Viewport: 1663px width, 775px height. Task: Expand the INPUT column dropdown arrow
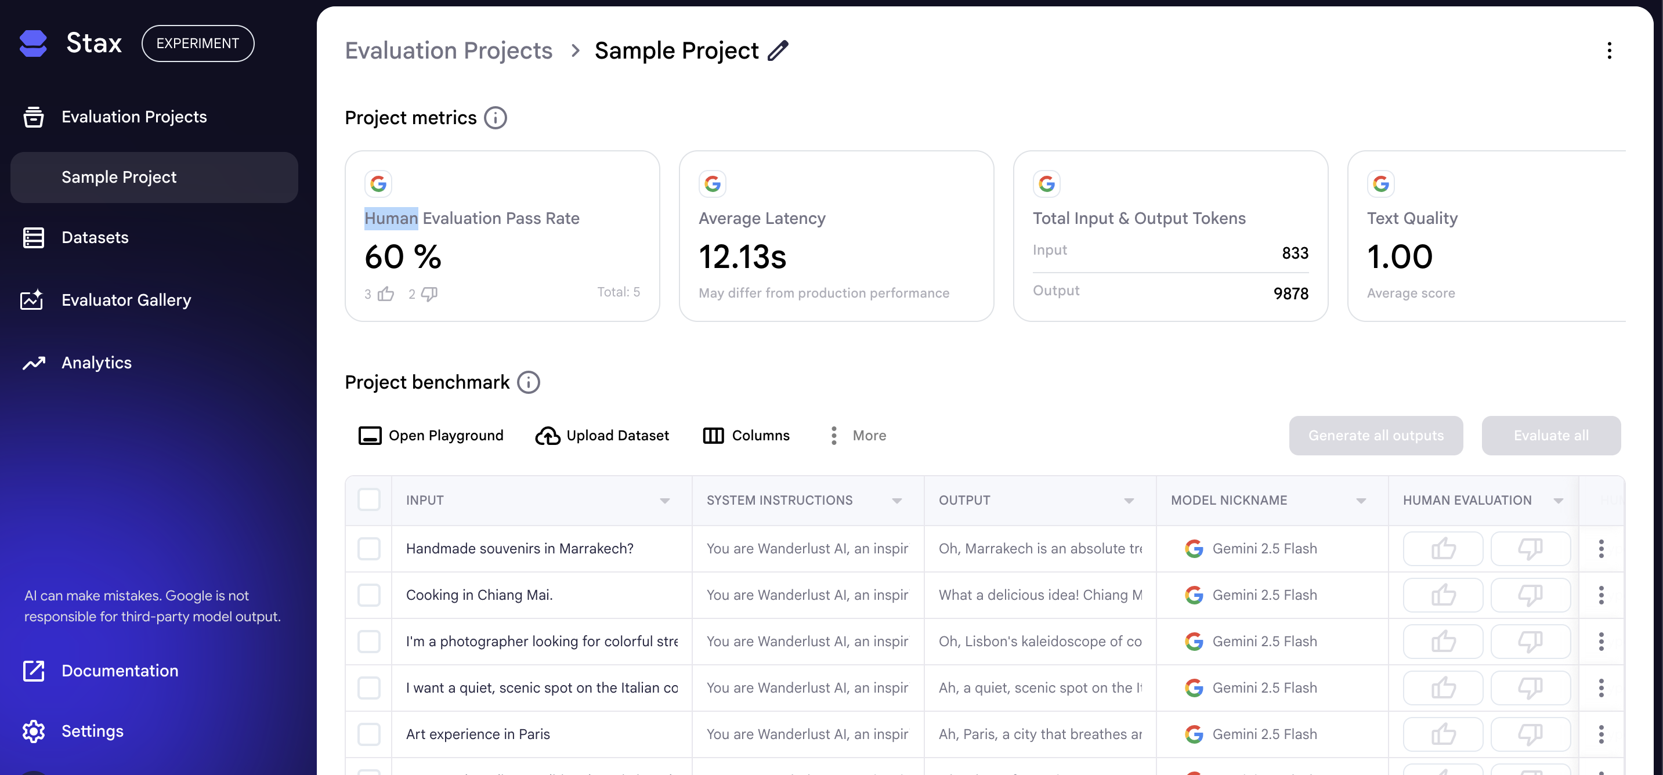coord(664,501)
